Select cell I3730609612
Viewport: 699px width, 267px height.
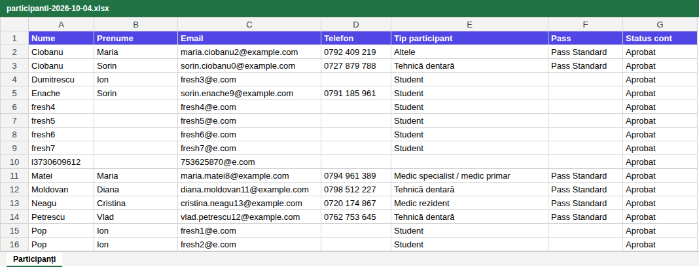[61, 162]
